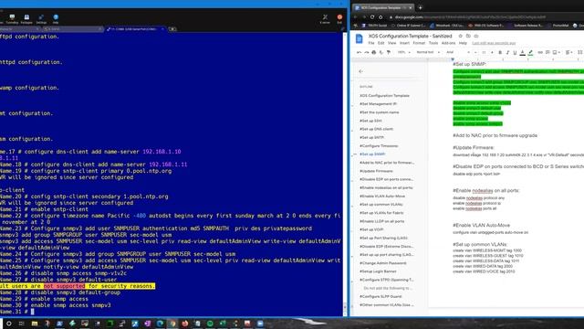The height and width of the screenshot is (329, 584).
Task: Open MobaXterm Packages tool
Action: (x=26, y=19)
